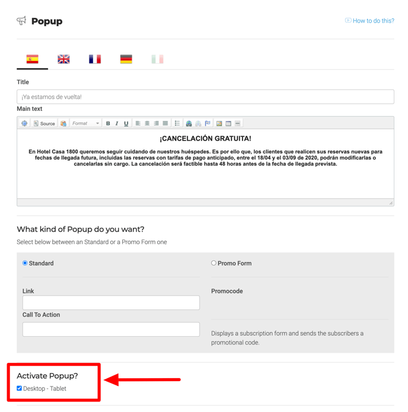Underline the selected text

click(126, 123)
